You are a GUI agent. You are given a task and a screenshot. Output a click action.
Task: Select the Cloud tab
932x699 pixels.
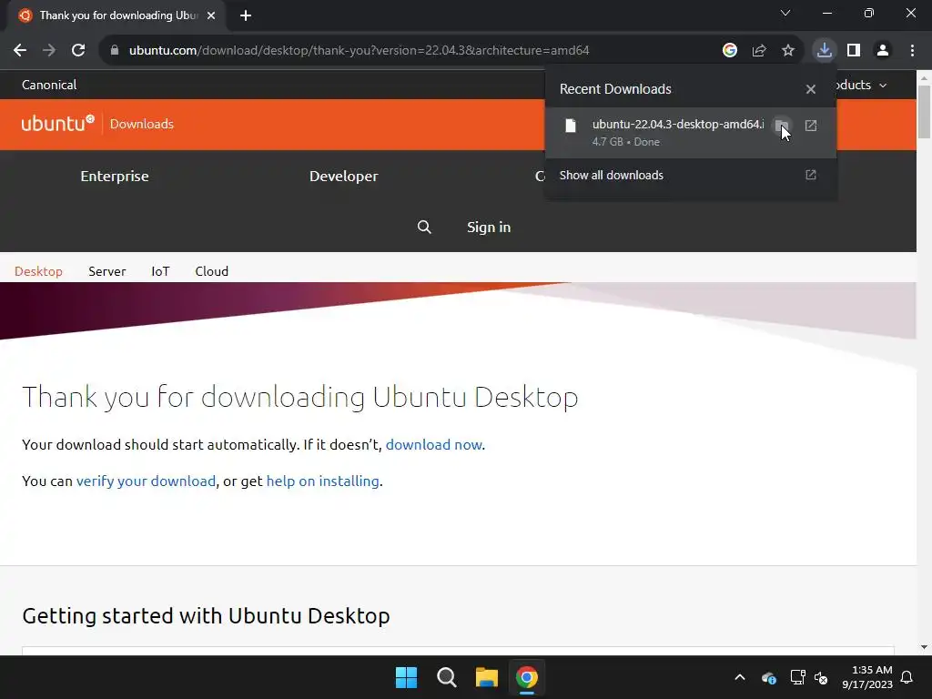coord(211,271)
